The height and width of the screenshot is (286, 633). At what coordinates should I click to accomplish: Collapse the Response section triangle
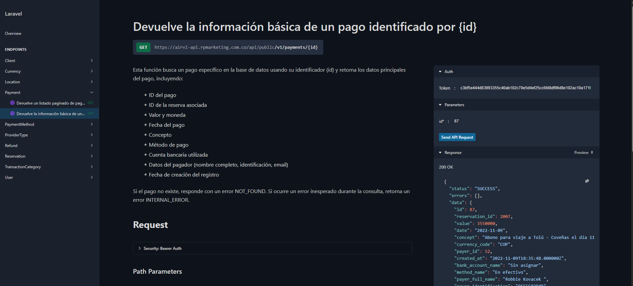tap(440, 153)
